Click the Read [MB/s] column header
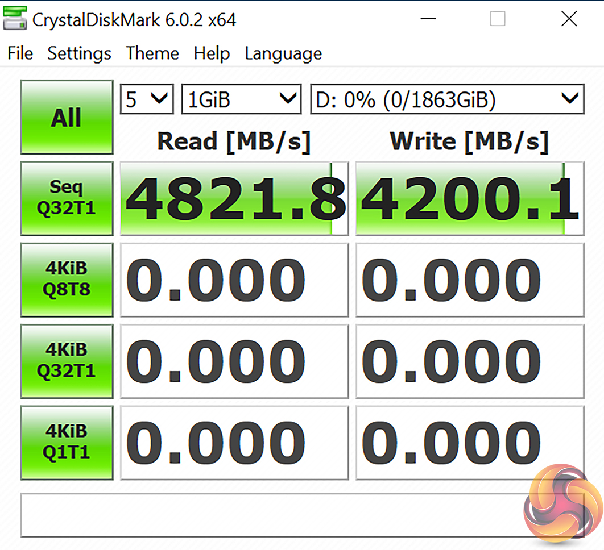This screenshot has width=604, height=550. tap(234, 141)
